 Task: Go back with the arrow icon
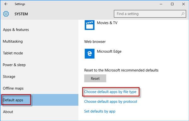6,4
